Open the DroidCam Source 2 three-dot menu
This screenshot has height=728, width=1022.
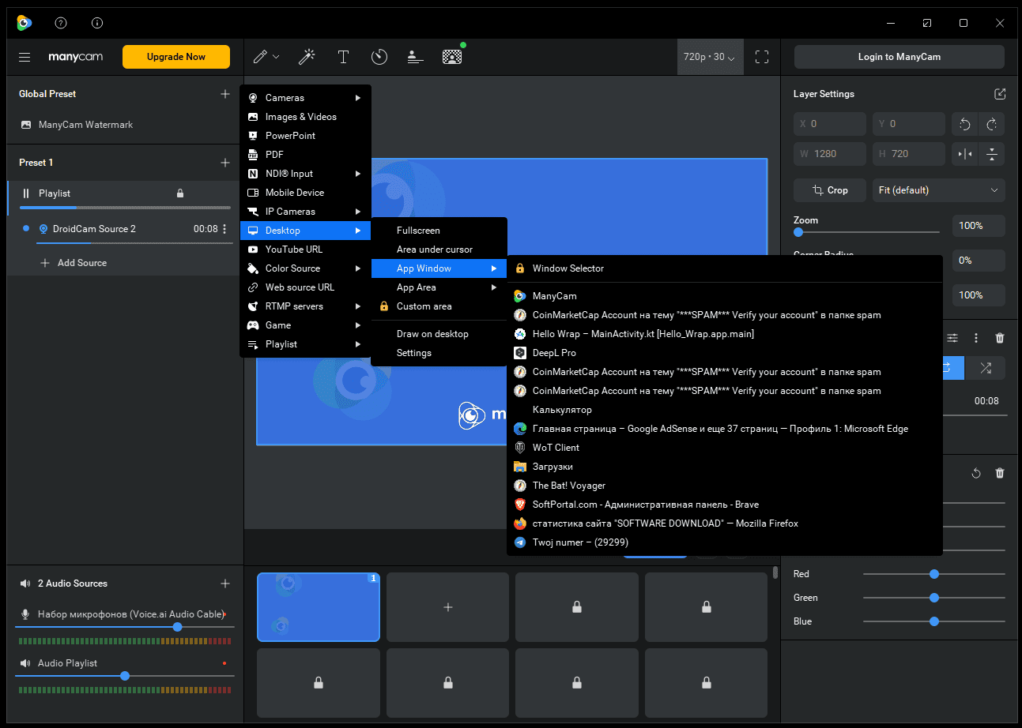coord(224,229)
